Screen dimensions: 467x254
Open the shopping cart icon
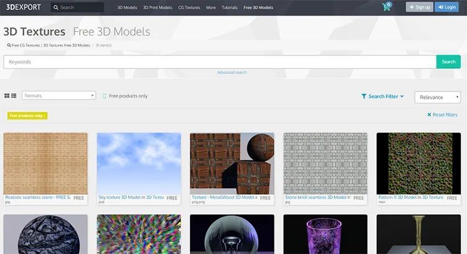[386, 7]
